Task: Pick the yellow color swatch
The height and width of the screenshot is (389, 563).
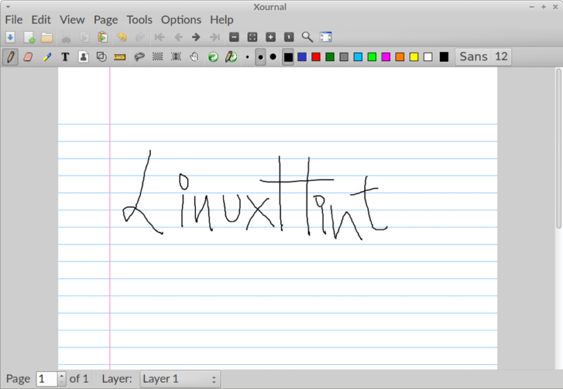Action: click(x=414, y=57)
